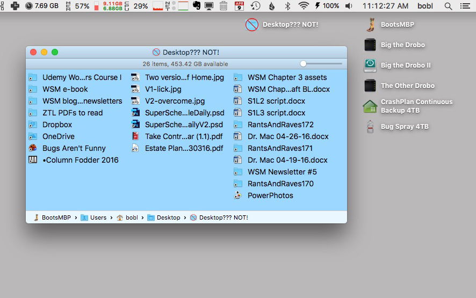Select the Estate Plan...30316.pdf icon
476x298 pixels.
(x=135, y=148)
